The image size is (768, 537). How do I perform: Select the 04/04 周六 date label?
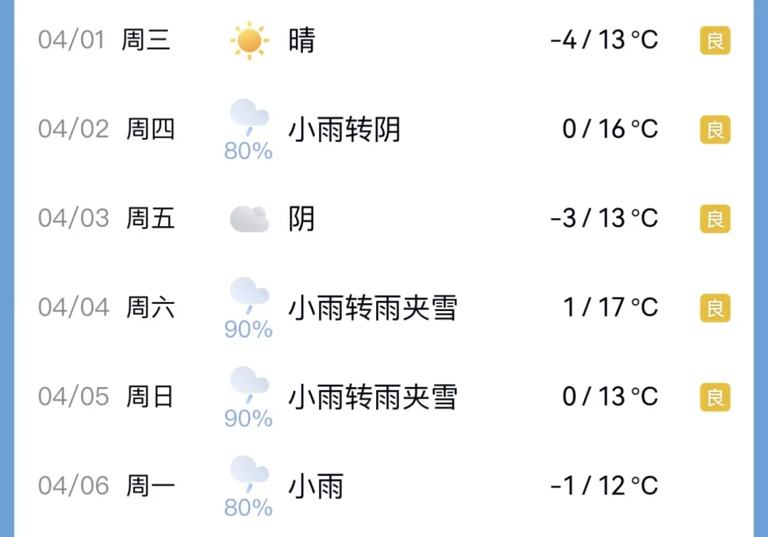coord(107,308)
